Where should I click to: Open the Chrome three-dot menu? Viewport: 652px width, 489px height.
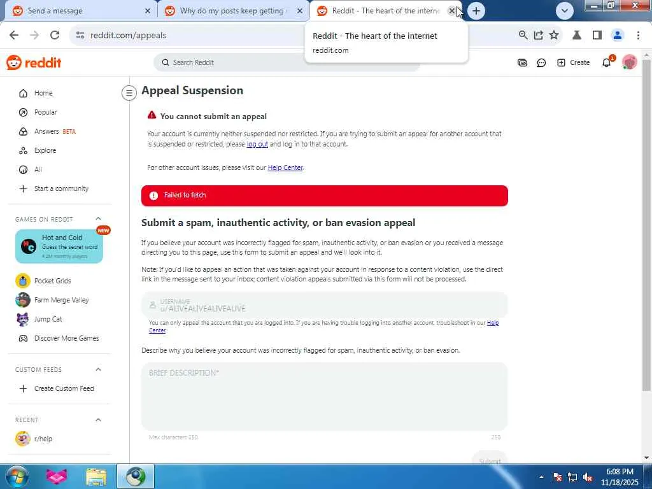[638, 36]
